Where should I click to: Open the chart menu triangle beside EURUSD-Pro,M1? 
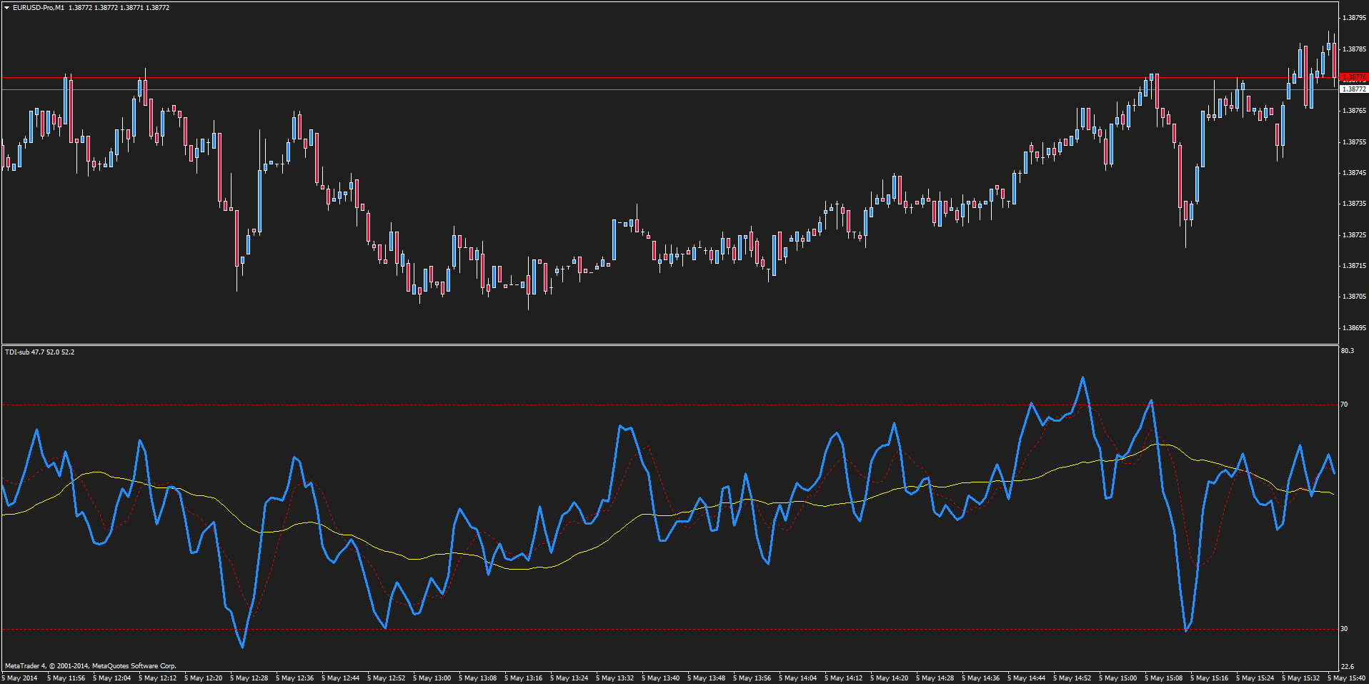[x=6, y=8]
